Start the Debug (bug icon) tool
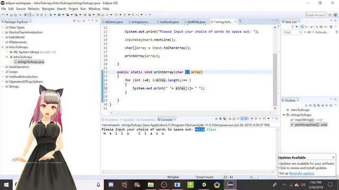339x190 pixels. pyautogui.click(x=51, y=15)
